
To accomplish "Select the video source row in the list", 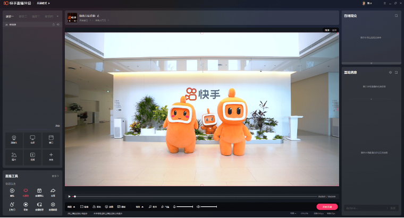I will point(32,25).
